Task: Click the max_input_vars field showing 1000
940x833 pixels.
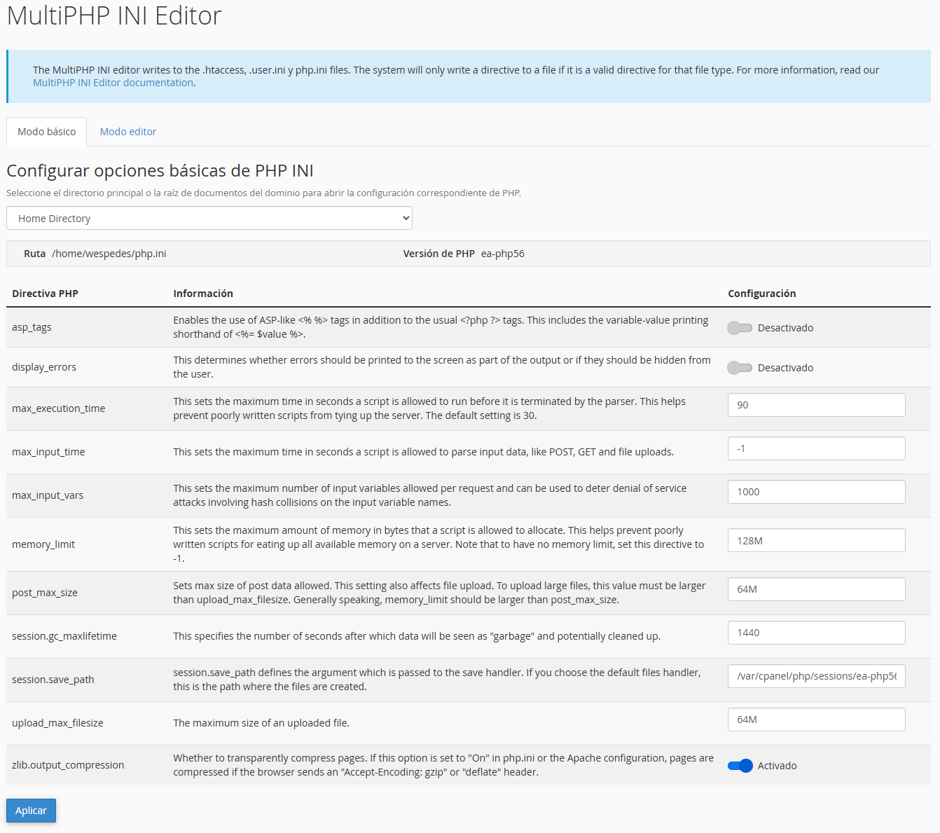Action: [816, 492]
